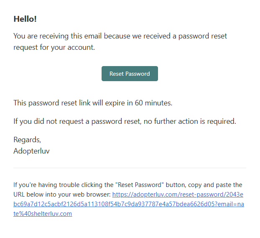This screenshot has width=260, height=238.
Task: Click the 'If you did not request' text
Action: [51, 122]
